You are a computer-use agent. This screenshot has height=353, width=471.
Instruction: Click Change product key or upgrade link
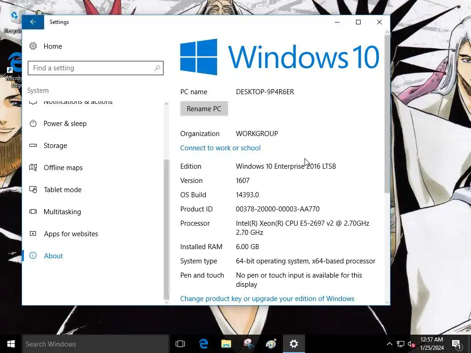[x=267, y=299]
